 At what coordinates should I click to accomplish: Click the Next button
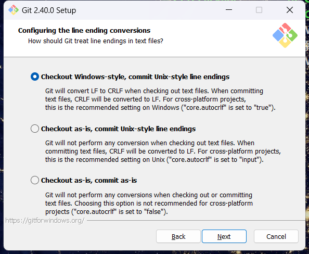pyautogui.click(x=224, y=236)
